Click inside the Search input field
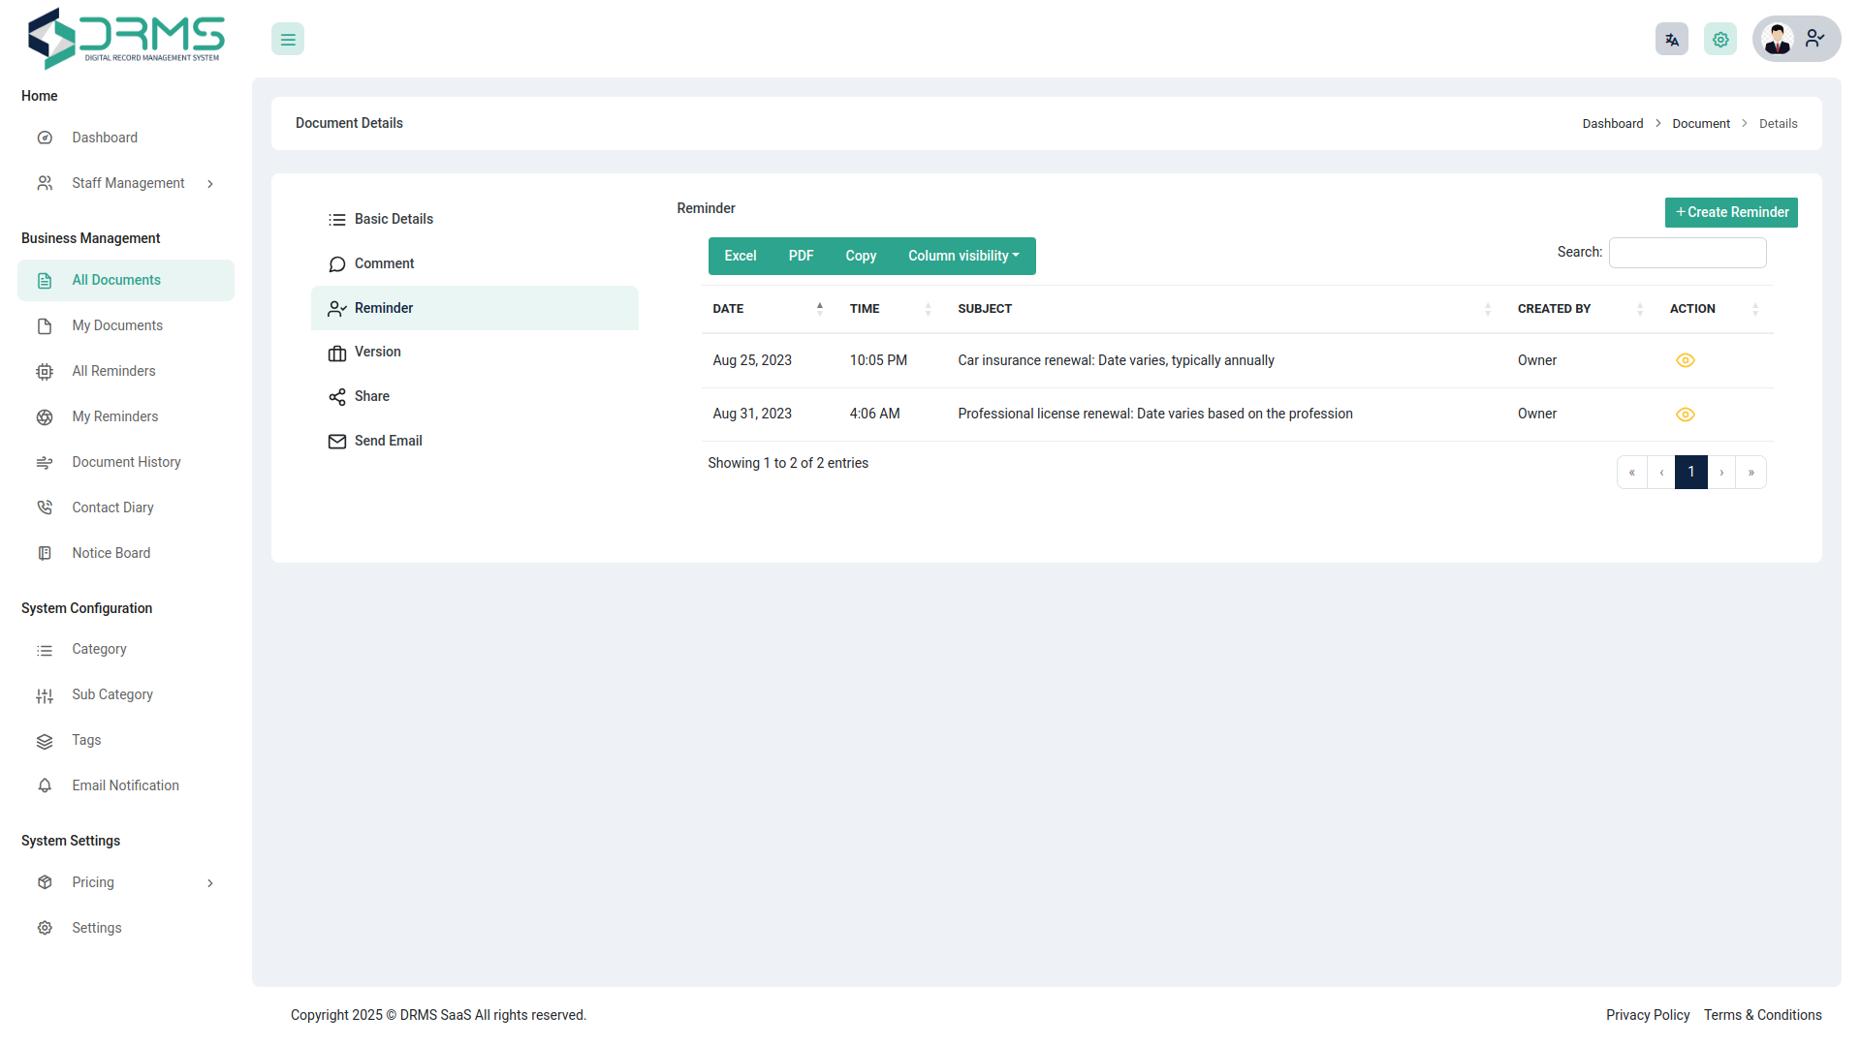 1687,253
